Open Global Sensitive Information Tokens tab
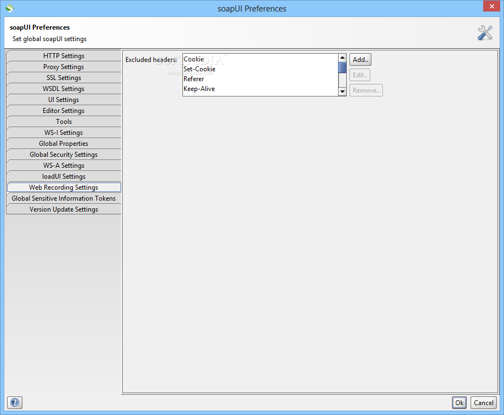This screenshot has height=415, width=504. (x=64, y=198)
